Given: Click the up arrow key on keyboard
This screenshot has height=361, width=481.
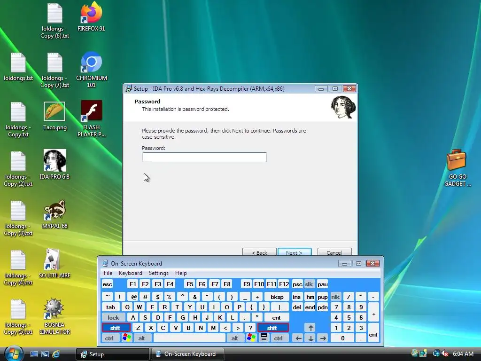Looking at the screenshot, I should (310, 328).
